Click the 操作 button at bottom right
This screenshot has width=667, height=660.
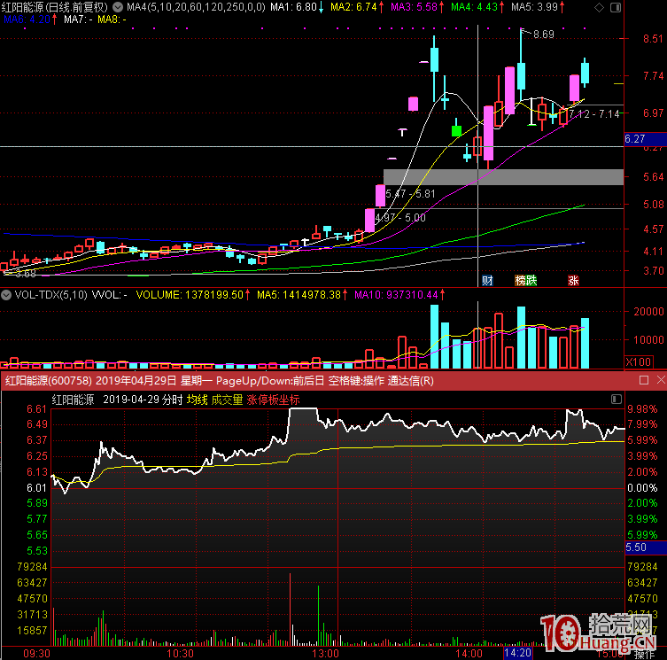[x=645, y=655]
